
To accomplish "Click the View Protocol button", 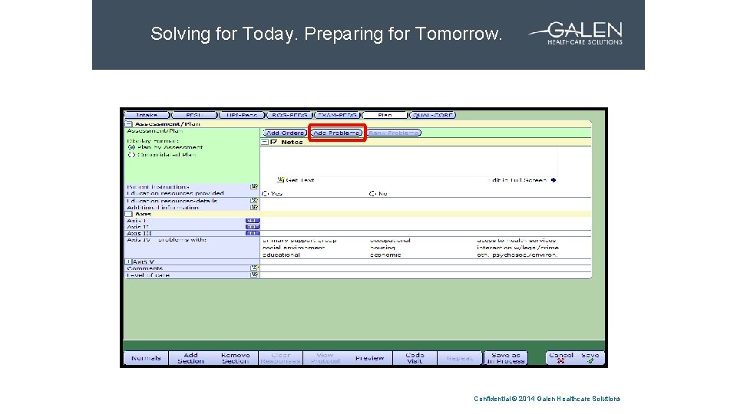I will pos(326,358).
